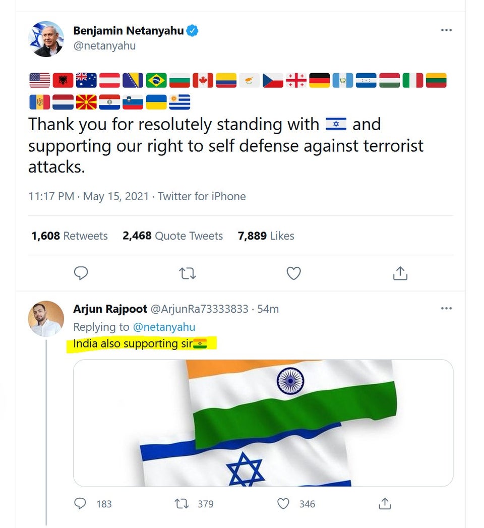View the 7,889 Likes list
The width and height of the screenshot is (484, 528).
click(266, 236)
